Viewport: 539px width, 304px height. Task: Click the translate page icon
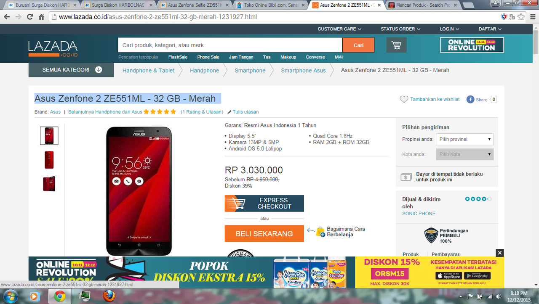pos(512,17)
